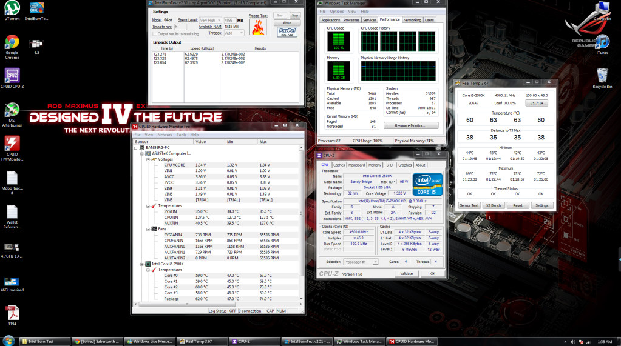Viewport: 621px width, 346px height.
Task: Collapse the ASUSTeK Temperatures node
Action: click(x=148, y=206)
